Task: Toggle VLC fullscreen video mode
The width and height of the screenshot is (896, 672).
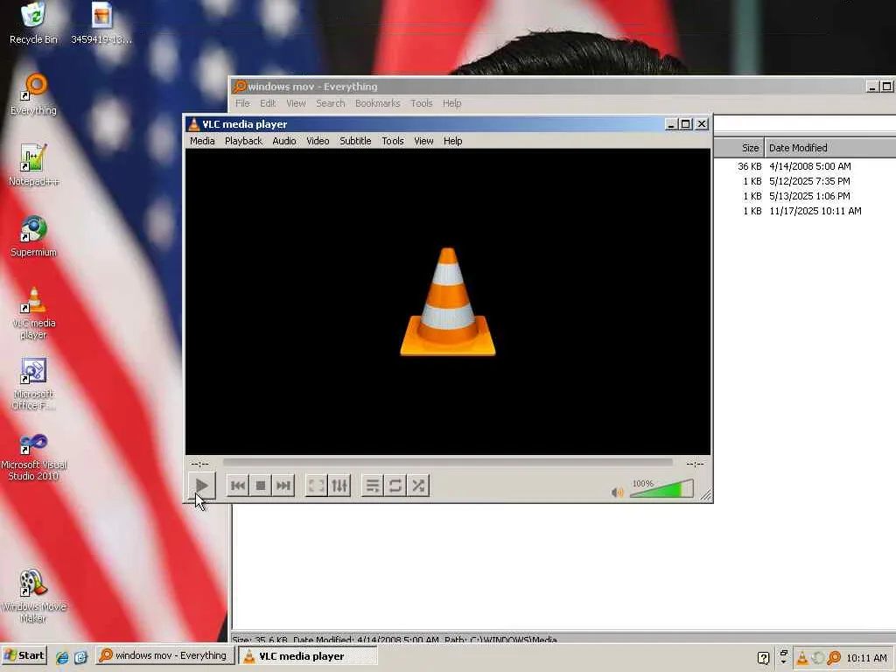Action: click(317, 486)
